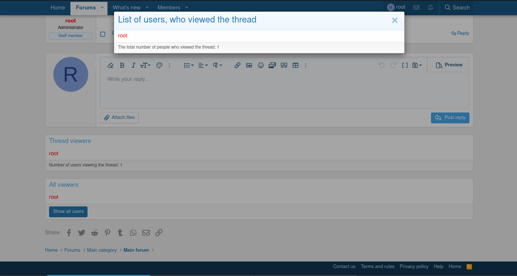Insert a quote block

[x=284, y=65]
